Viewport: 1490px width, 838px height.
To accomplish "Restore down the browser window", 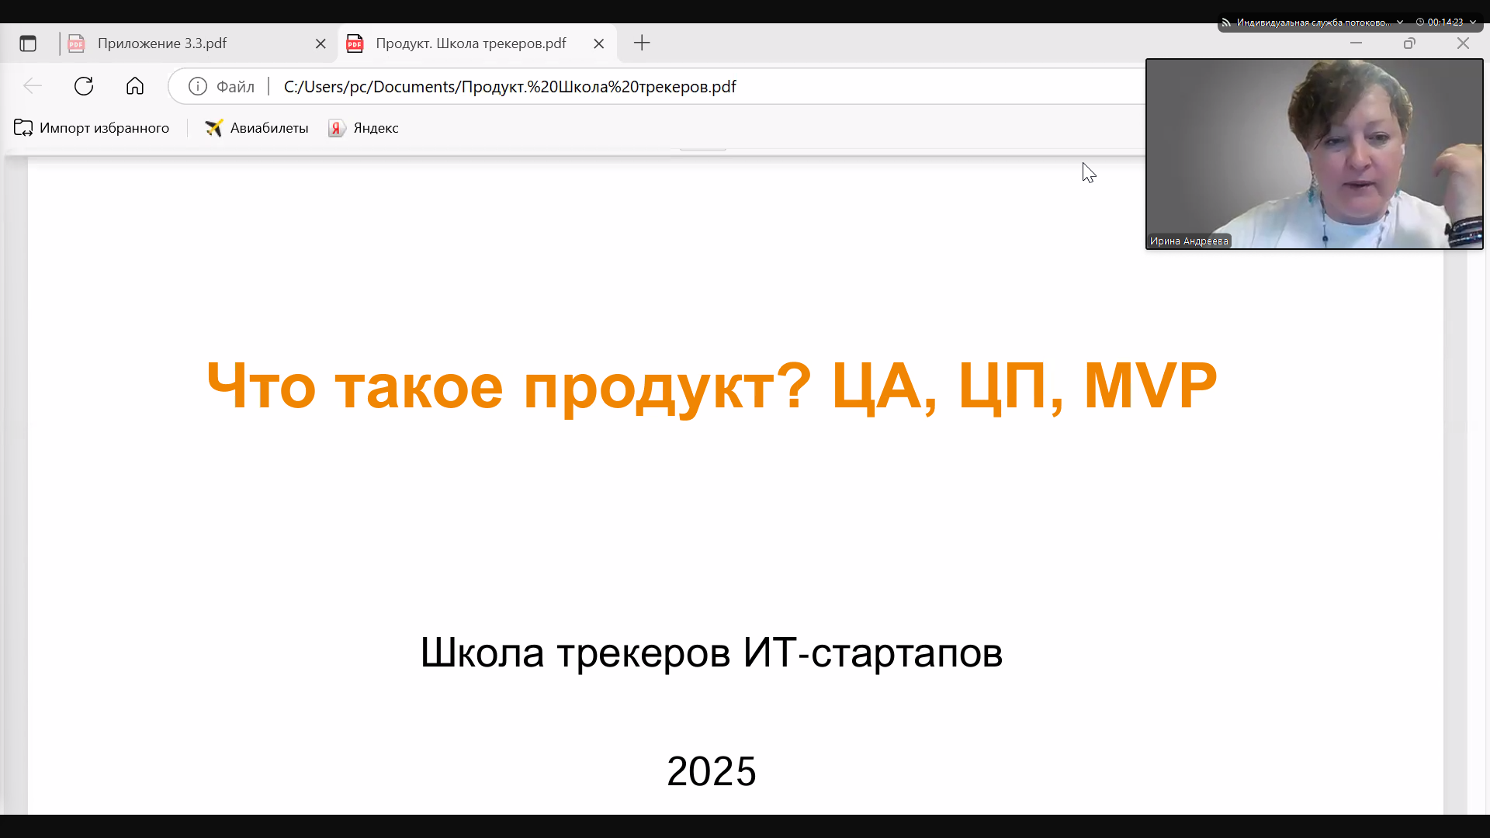I will tap(1409, 43).
